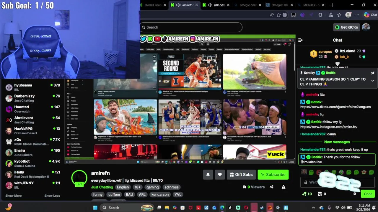Report stream using warning triangle icon

[283, 187]
